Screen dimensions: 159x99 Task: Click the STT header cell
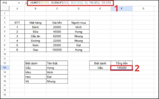[17, 23]
